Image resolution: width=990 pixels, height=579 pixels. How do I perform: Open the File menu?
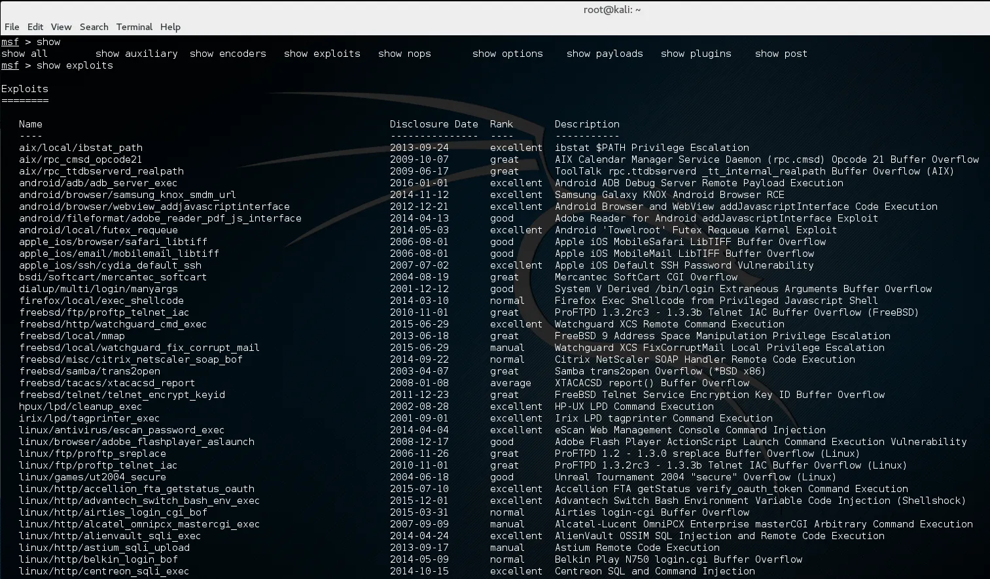[x=12, y=27]
